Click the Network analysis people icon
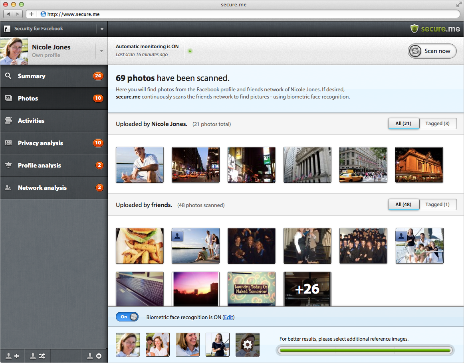Image resolution: width=464 pixels, height=363 pixels. click(8, 188)
